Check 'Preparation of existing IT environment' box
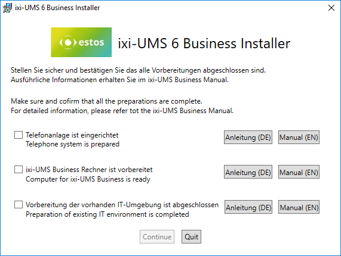 (x=19, y=204)
